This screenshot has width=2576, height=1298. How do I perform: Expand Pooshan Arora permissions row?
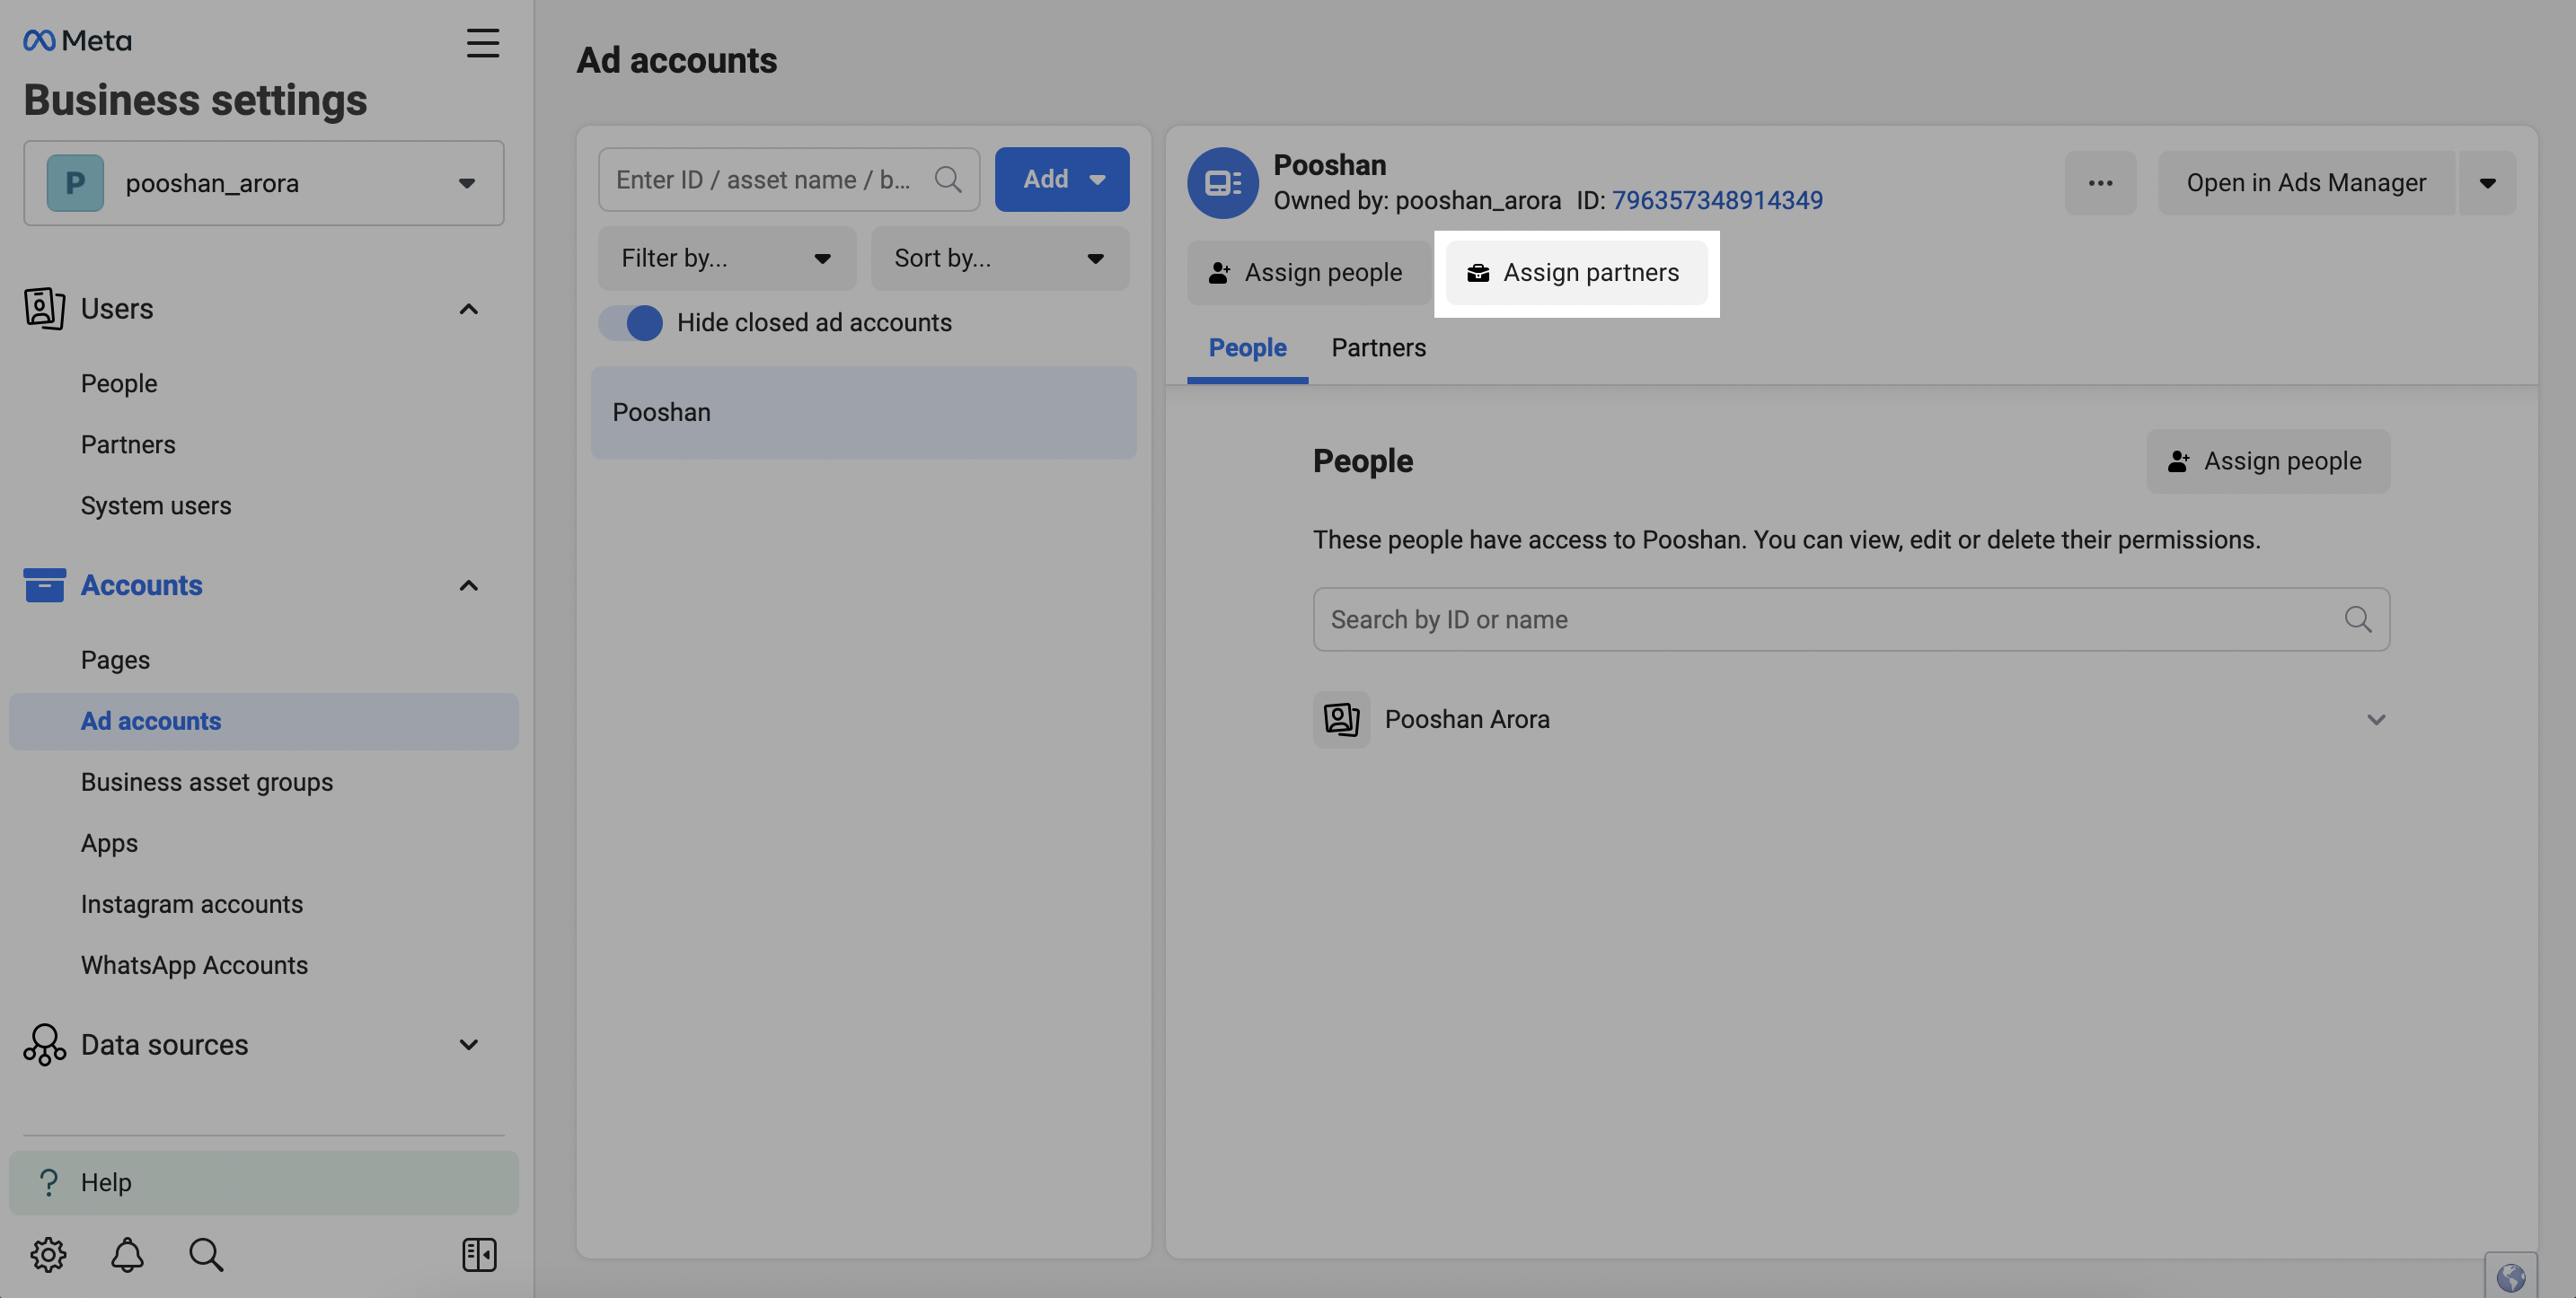pos(1851,719)
